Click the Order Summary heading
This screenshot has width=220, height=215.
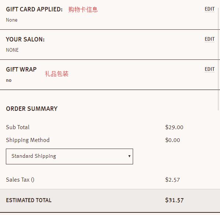click(x=32, y=109)
